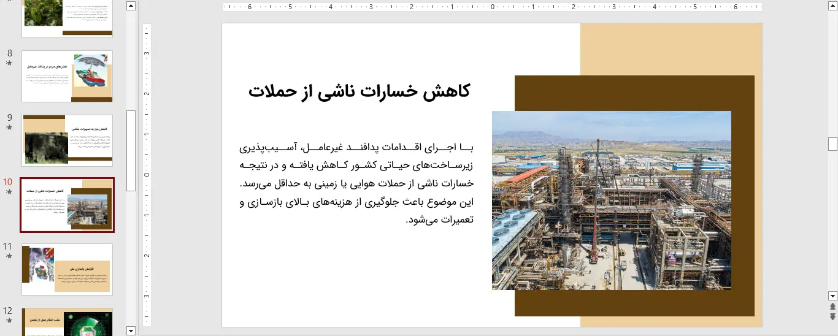This screenshot has width=838, height=336.
Task: Click the editing area vertical scrollbar thumb
Action: coord(832,144)
